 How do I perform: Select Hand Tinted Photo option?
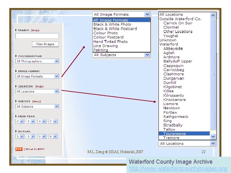point(122,41)
